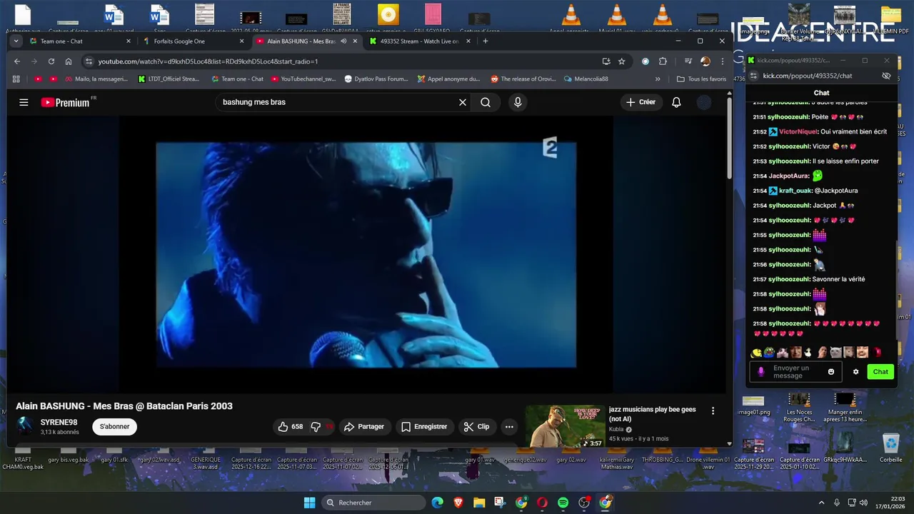Show hidden bookmarks with the chevron

click(658, 79)
